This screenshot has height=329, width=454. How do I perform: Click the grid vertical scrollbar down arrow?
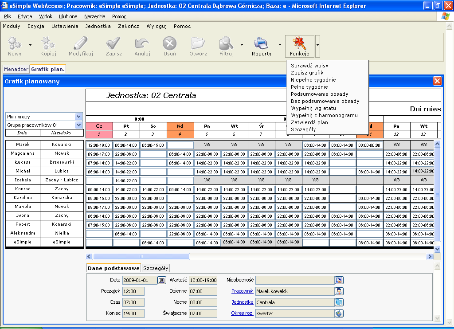click(437, 249)
